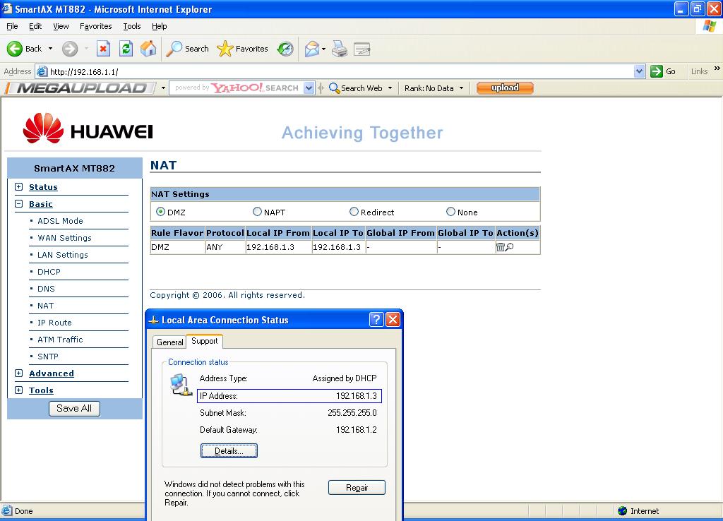Print the page using the printer icon

tap(340, 49)
